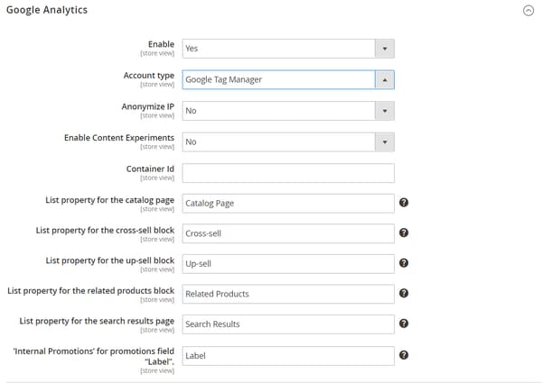Click 'List property for the related products block' label
Screen dimensions: 542x383
tap(91, 291)
